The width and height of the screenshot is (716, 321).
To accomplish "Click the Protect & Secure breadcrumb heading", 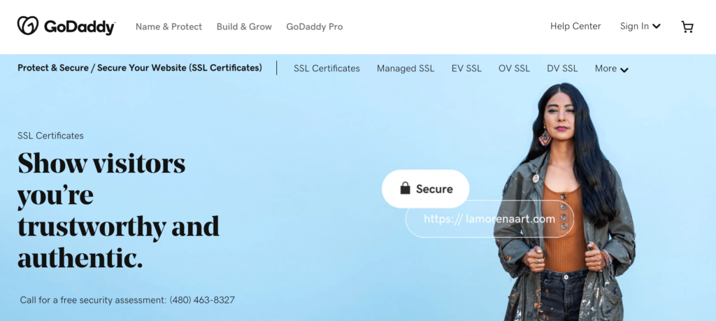I will pyautogui.click(x=140, y=68).
